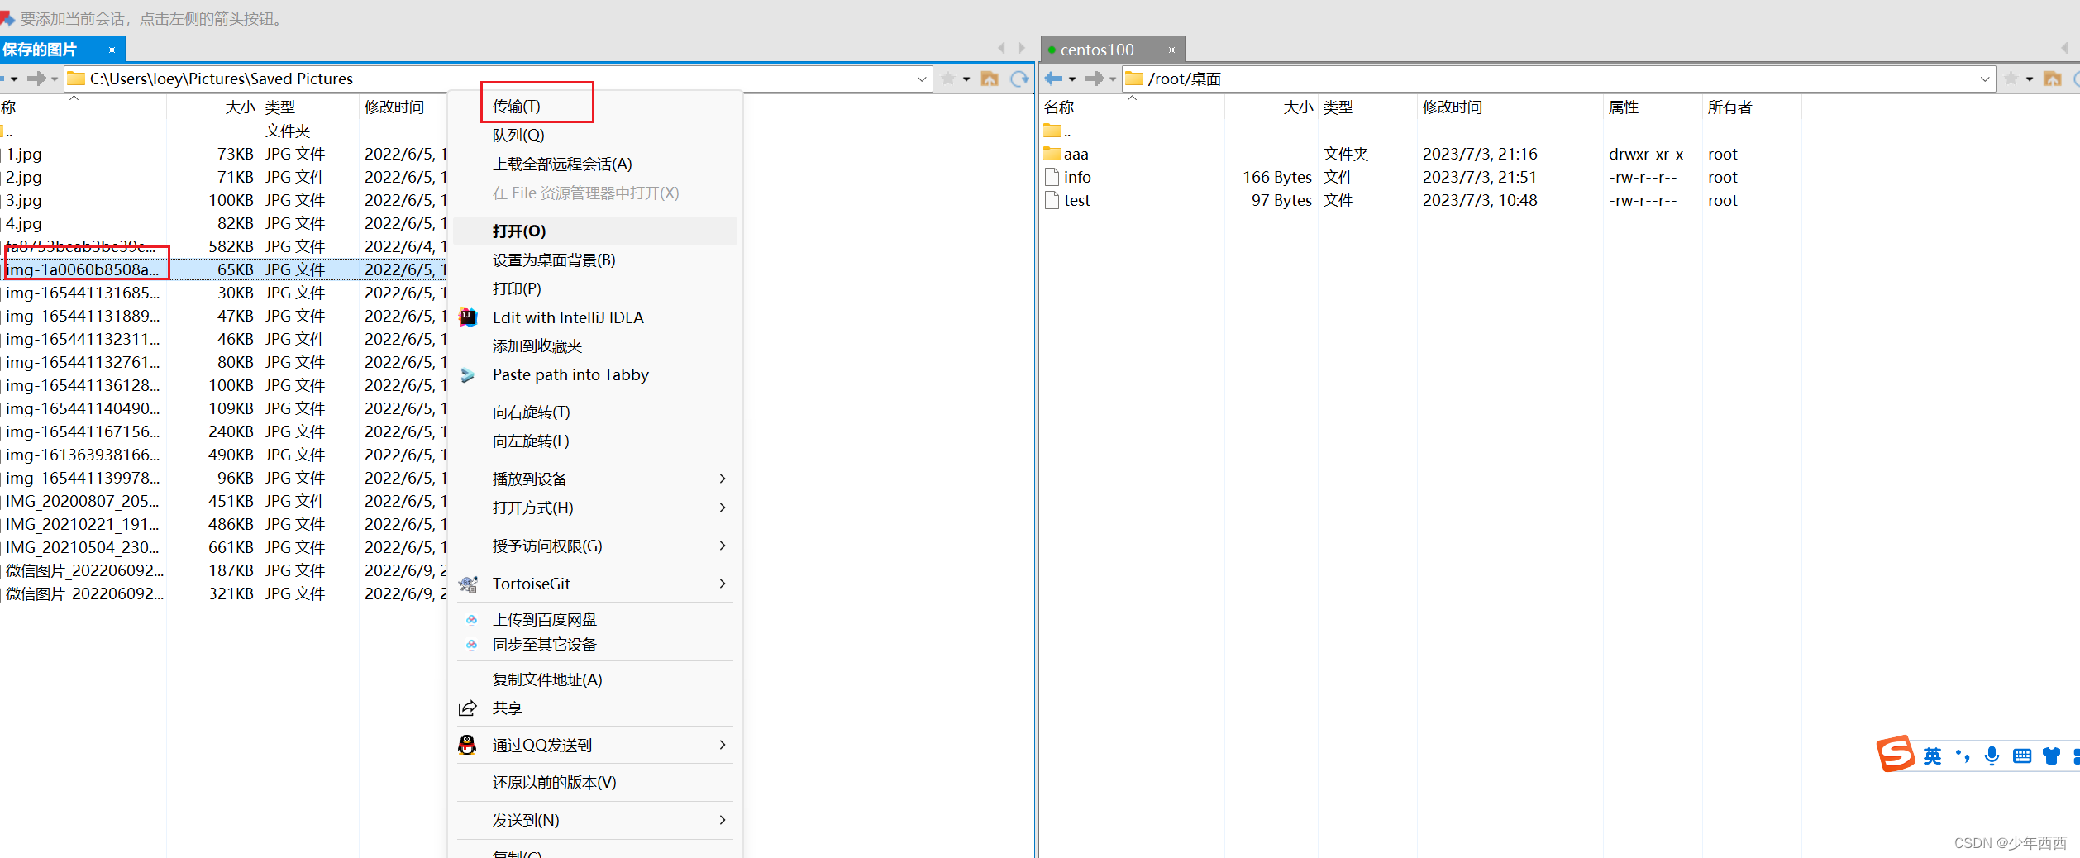The height and width of the screenshot is (858, 2080).
Task: Choose 打开(O) menu entry
Action: click(x=595, y=231)
